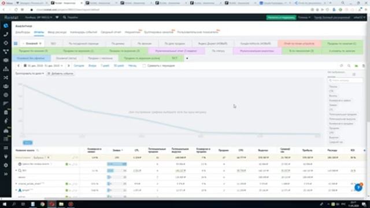
Task: Click flag icon in left sidebar
Action: click(6, 103)
